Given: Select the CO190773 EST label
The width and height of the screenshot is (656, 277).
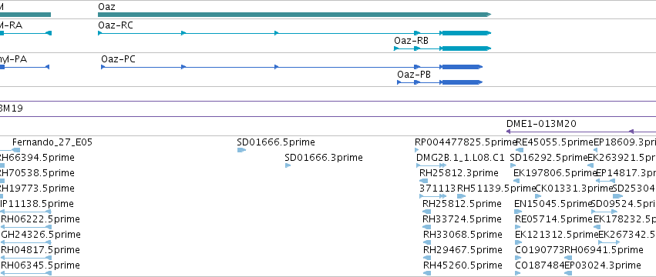Looking at the screenshot, I should point(540,249).
